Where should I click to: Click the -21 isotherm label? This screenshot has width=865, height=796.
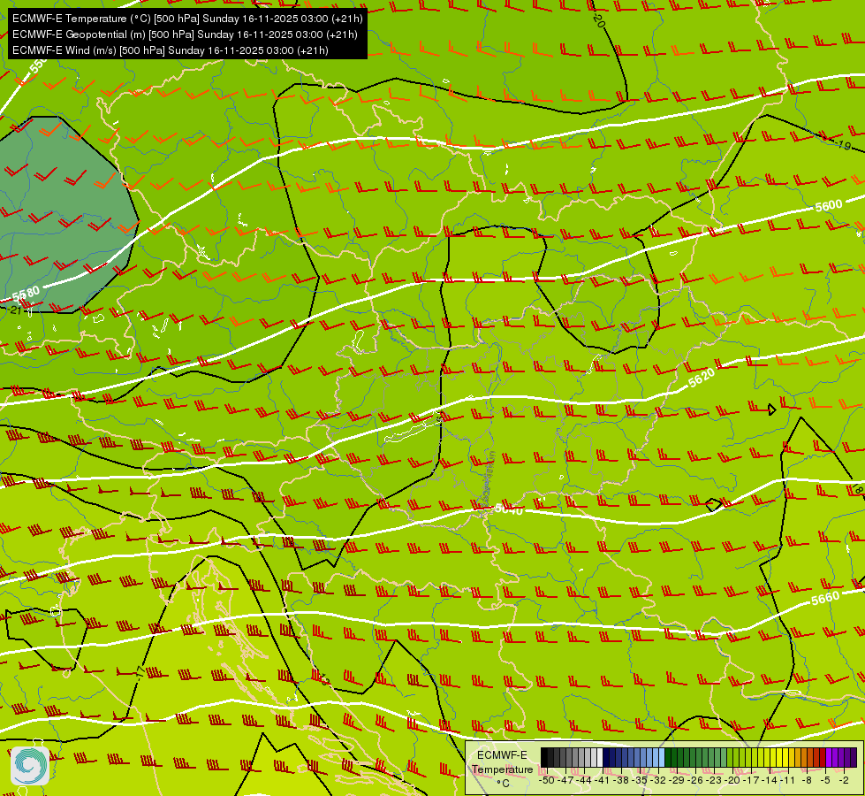pyautogui.click(x=15, y=310)
